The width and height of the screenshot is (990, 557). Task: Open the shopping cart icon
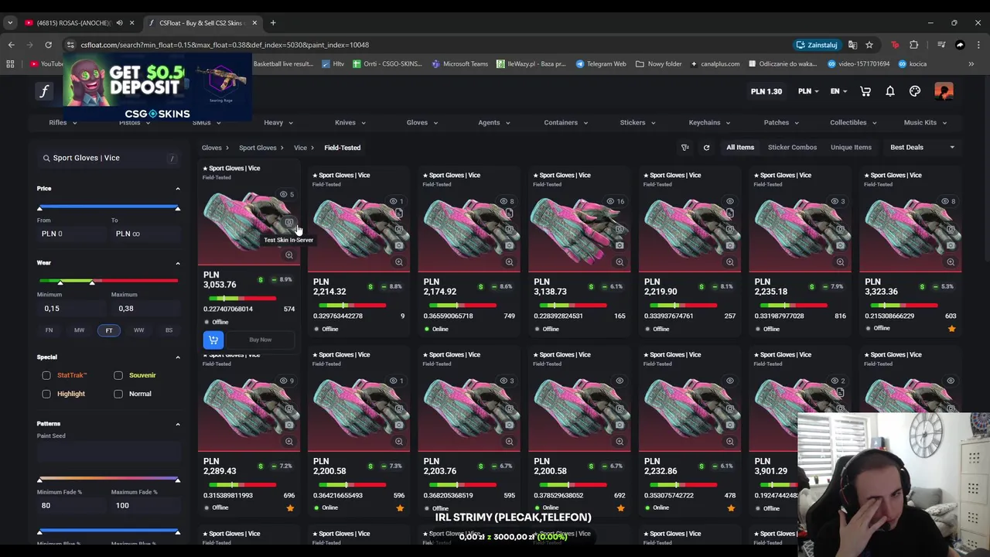[x=865, y=91]
